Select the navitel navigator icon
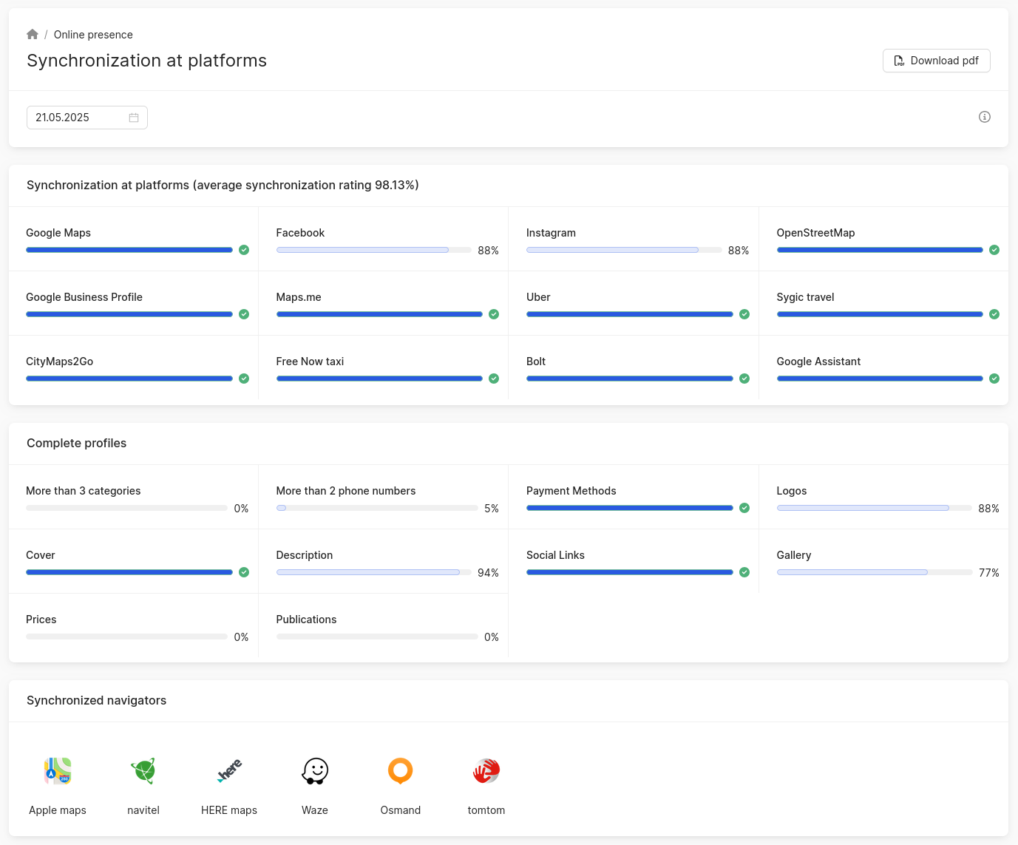Image resolution: width=1018 pixels, height=845 pixels. [143, 771]
